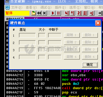103x97 pixels.
Task: Click the Go to address arrow icon
Action: pyautogui.click(x=100, y=13)
